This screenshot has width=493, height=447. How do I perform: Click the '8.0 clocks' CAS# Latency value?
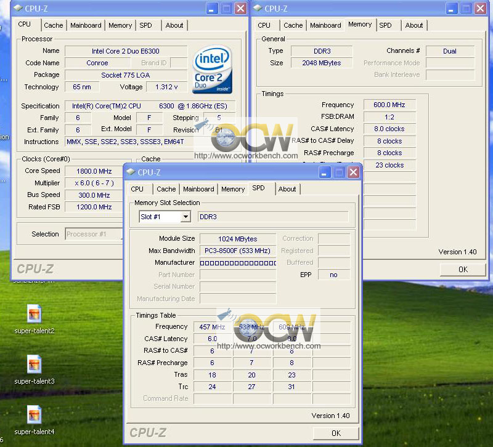click(389, 129)
